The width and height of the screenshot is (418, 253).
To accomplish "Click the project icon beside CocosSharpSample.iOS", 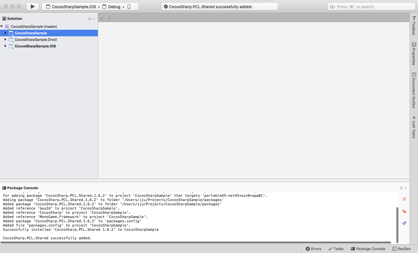I will tap(11, 46).
